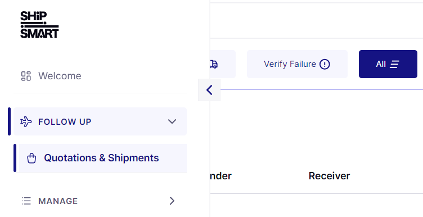Open the Welcome page

tap(60, 76)
